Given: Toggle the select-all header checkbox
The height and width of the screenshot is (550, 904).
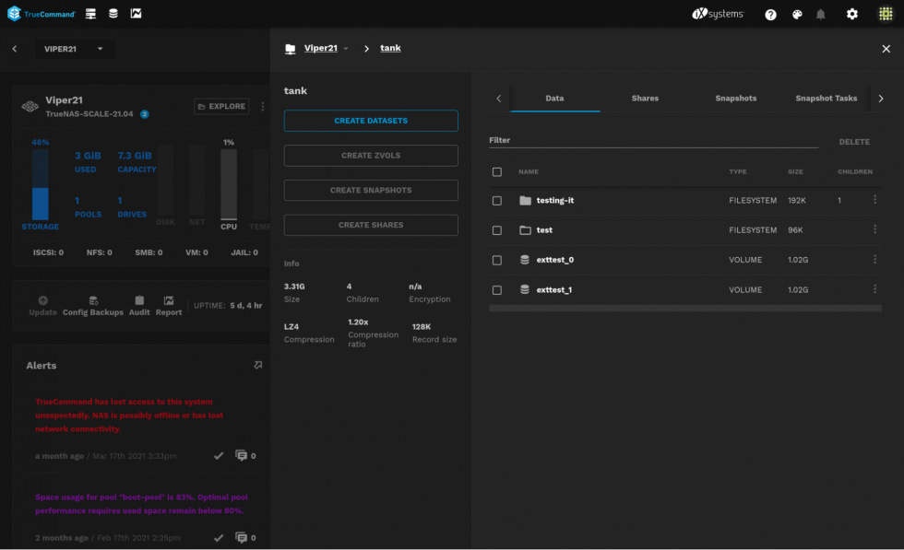Looking at the screenshot, I should click(x=497, y=172).
